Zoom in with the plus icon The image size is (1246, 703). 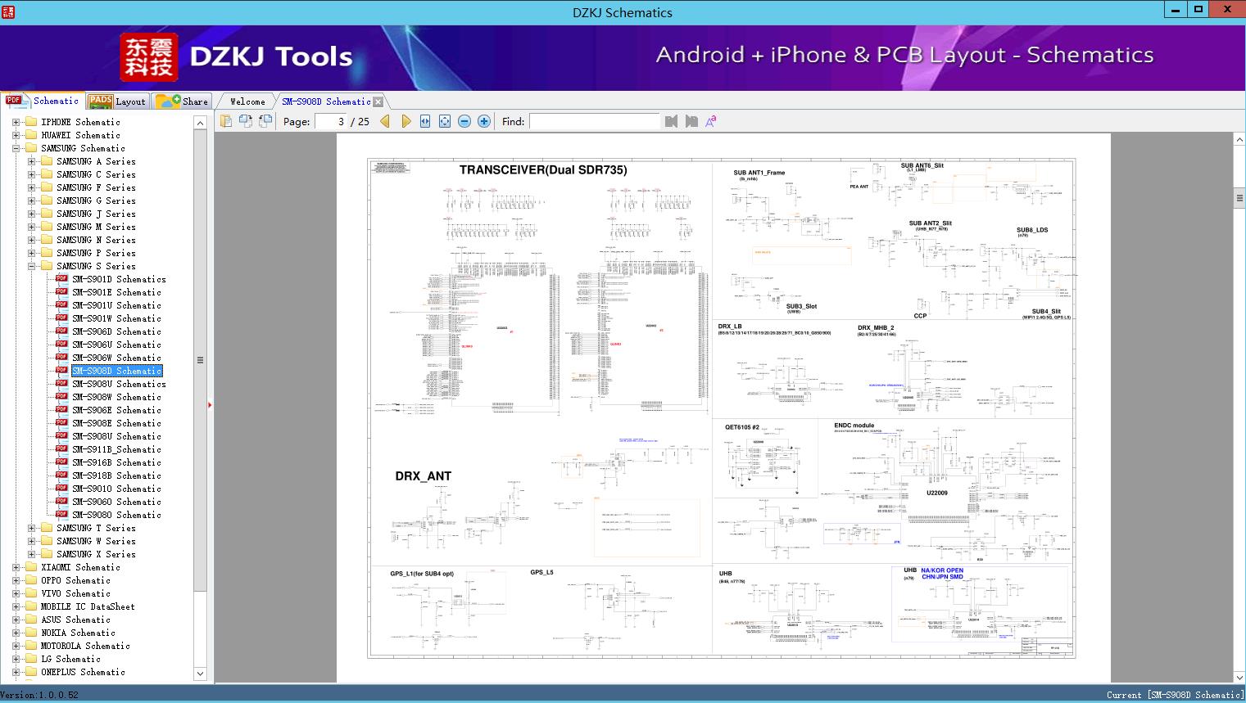click(484, 121)
